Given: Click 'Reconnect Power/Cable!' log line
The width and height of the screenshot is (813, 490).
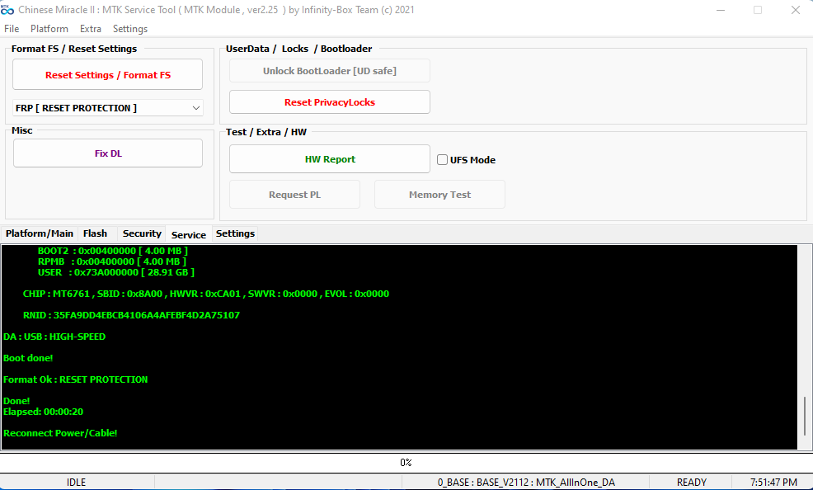Looking at the screenshot, I should tap(60, 433).
